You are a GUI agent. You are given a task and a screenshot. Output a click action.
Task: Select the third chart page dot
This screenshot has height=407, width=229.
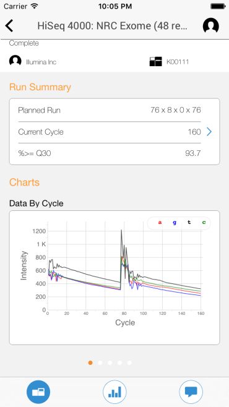point(110,362)
